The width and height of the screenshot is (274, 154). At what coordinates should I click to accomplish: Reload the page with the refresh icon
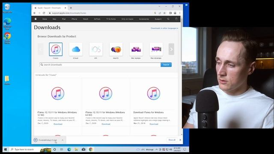44,13
